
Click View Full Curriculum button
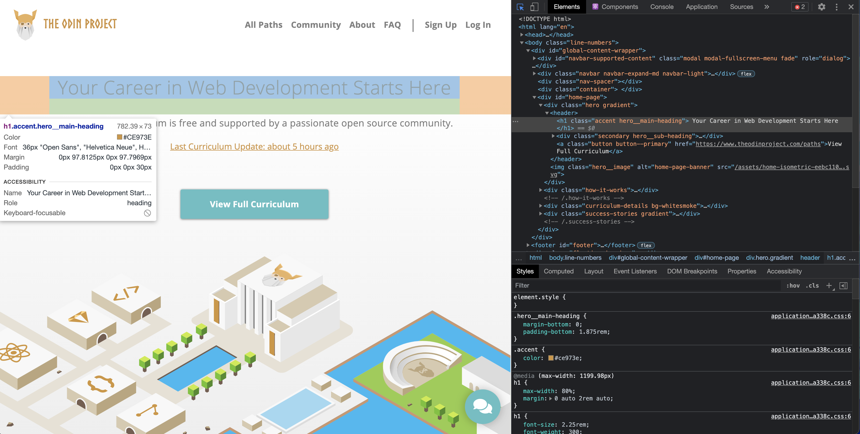click(254, 204)
